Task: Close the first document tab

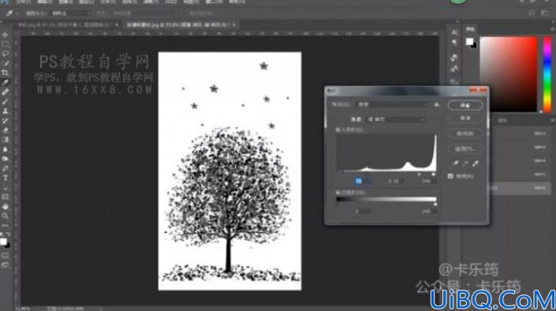Action: click(x=117, y=24)
